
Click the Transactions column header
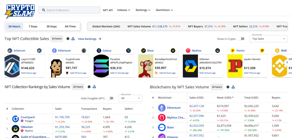tap(89, 109)
